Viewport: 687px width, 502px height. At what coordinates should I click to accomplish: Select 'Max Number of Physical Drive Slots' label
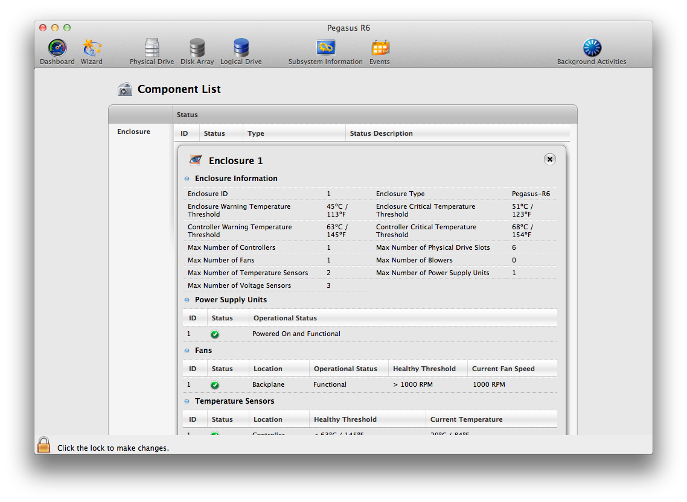click(433, 247)
